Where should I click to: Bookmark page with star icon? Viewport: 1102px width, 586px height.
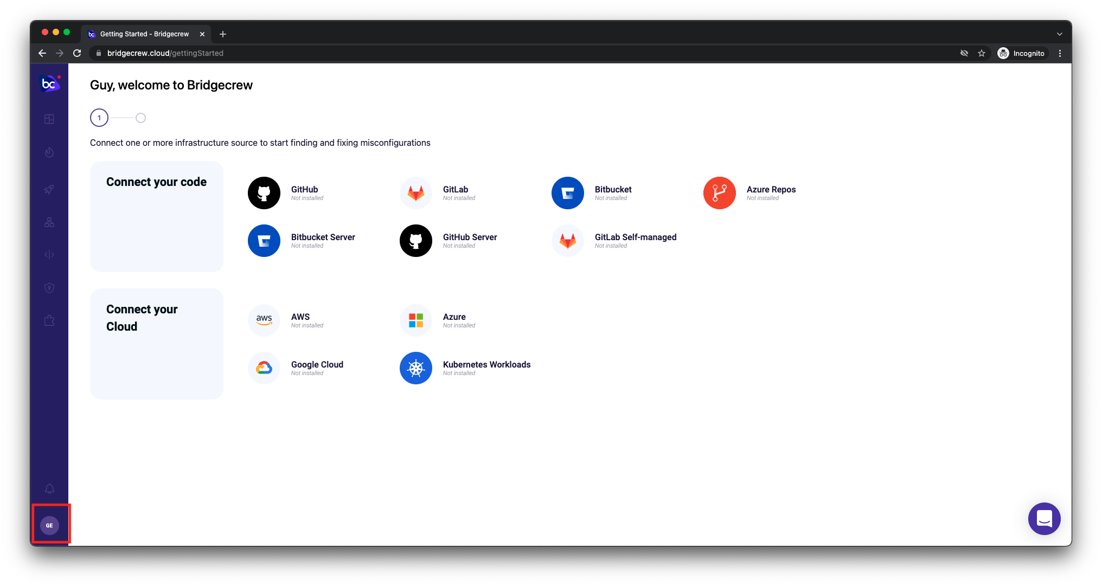click(981, 53)
